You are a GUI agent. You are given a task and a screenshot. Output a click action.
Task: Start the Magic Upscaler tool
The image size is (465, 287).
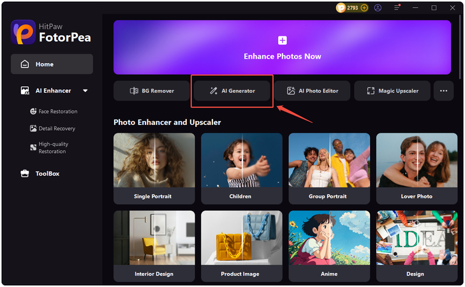click(x=392, y=91)
